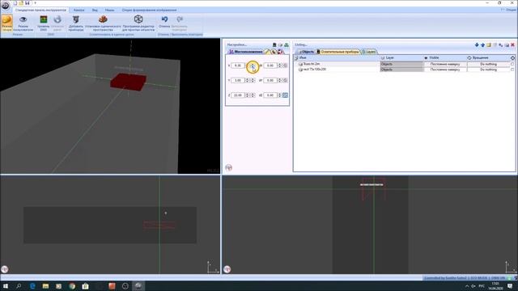Open the Стандартная панель инструментов ribbon tab
Screen dimensions: 518x291
(x=40, y=11)
